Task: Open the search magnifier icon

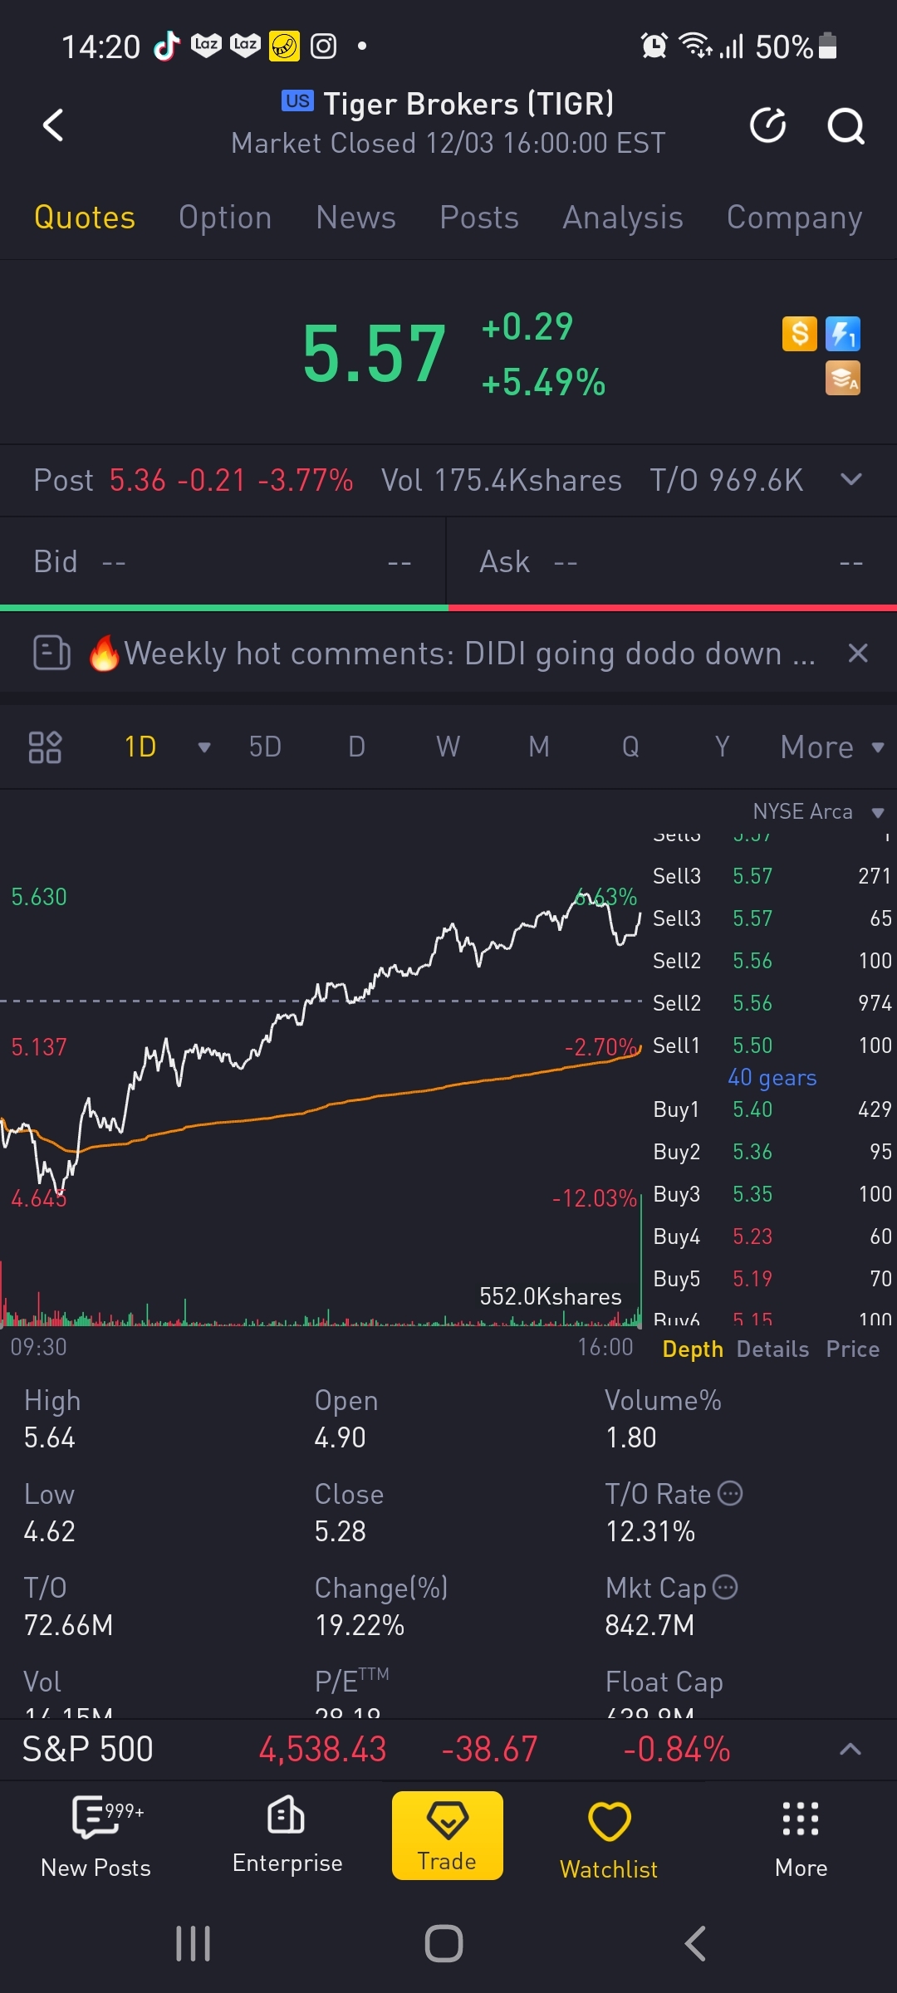Action: (x=846, y=126)
